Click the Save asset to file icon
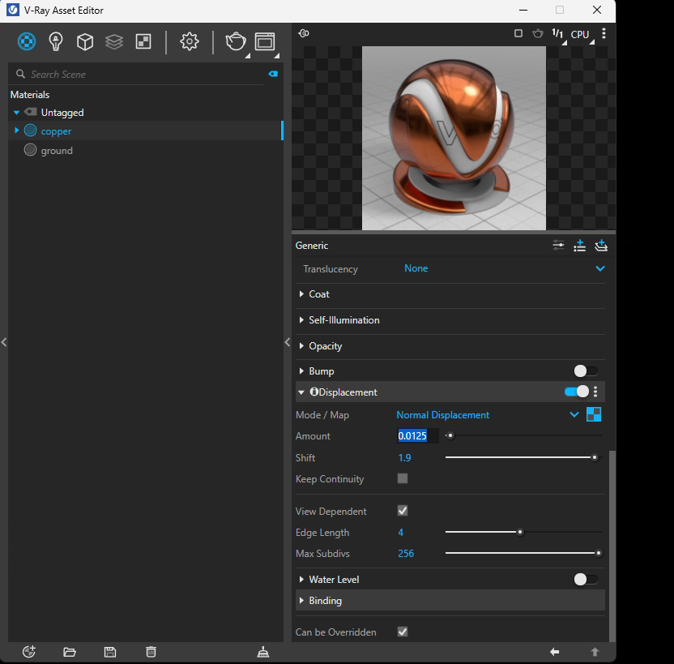 click(110, 653)
